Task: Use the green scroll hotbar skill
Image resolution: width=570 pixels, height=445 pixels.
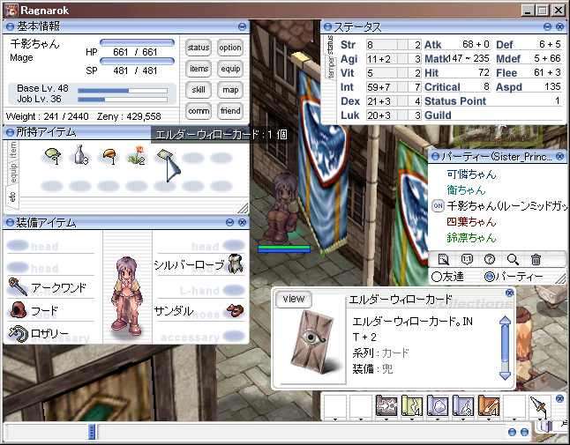Action: (412, 405)
